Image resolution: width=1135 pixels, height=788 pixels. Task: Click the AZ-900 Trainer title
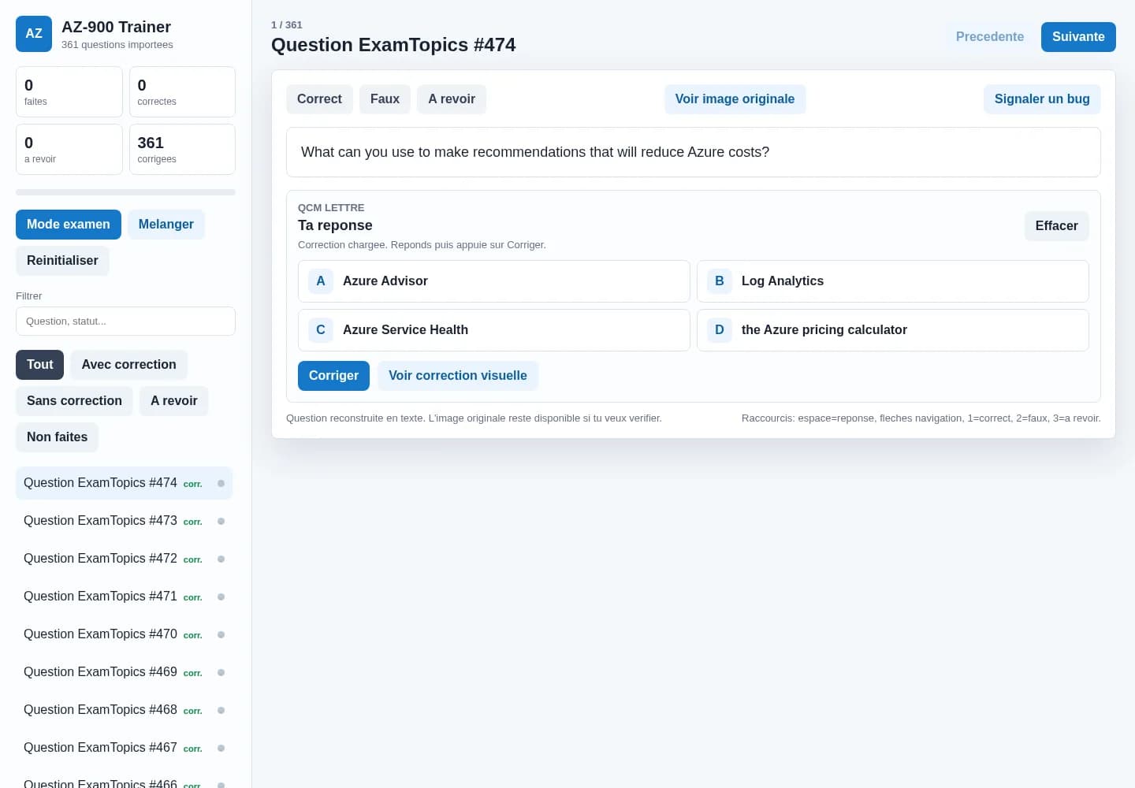coord(116,28)
